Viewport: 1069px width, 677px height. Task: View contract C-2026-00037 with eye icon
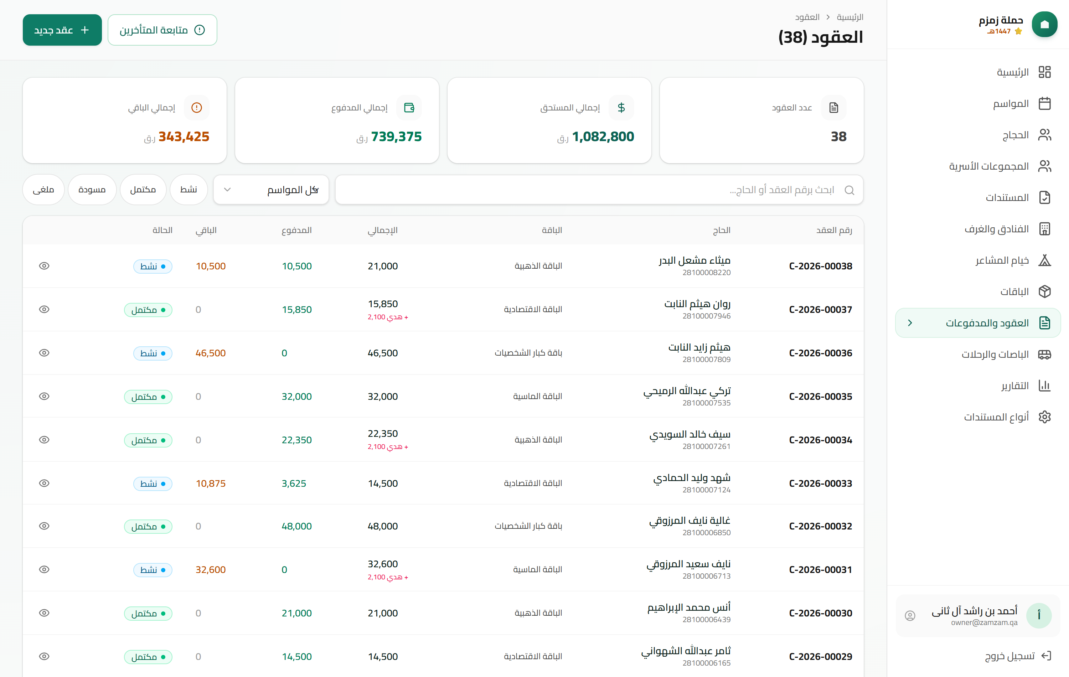point(44,309)
